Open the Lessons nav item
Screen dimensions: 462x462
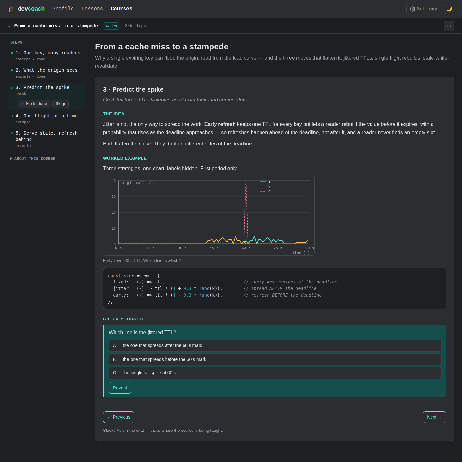(x=92, y=9)
